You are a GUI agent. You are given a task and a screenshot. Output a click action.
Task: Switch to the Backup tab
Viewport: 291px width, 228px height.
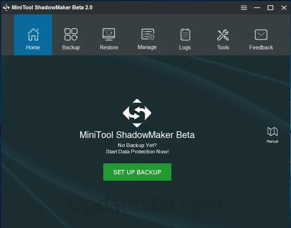tap(71, 35)
